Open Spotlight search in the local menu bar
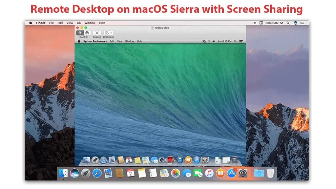This screenshot has width=336, height=189. [288, 23]
